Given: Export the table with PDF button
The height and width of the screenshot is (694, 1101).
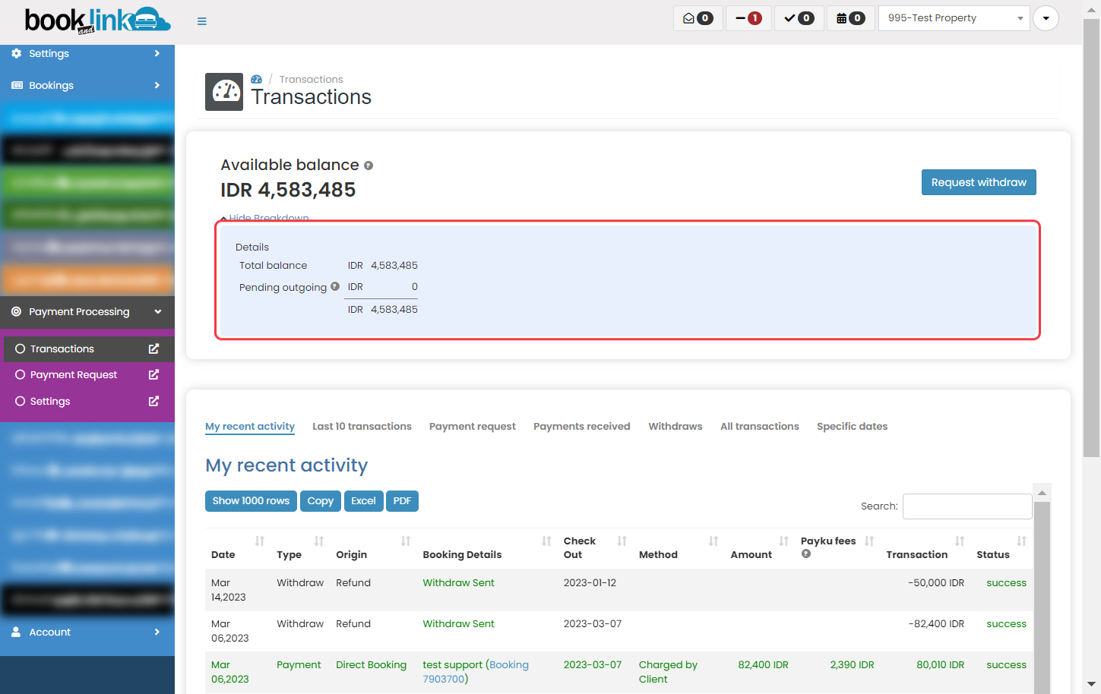Looking at the screenshot, I should (x=402, y=501).
